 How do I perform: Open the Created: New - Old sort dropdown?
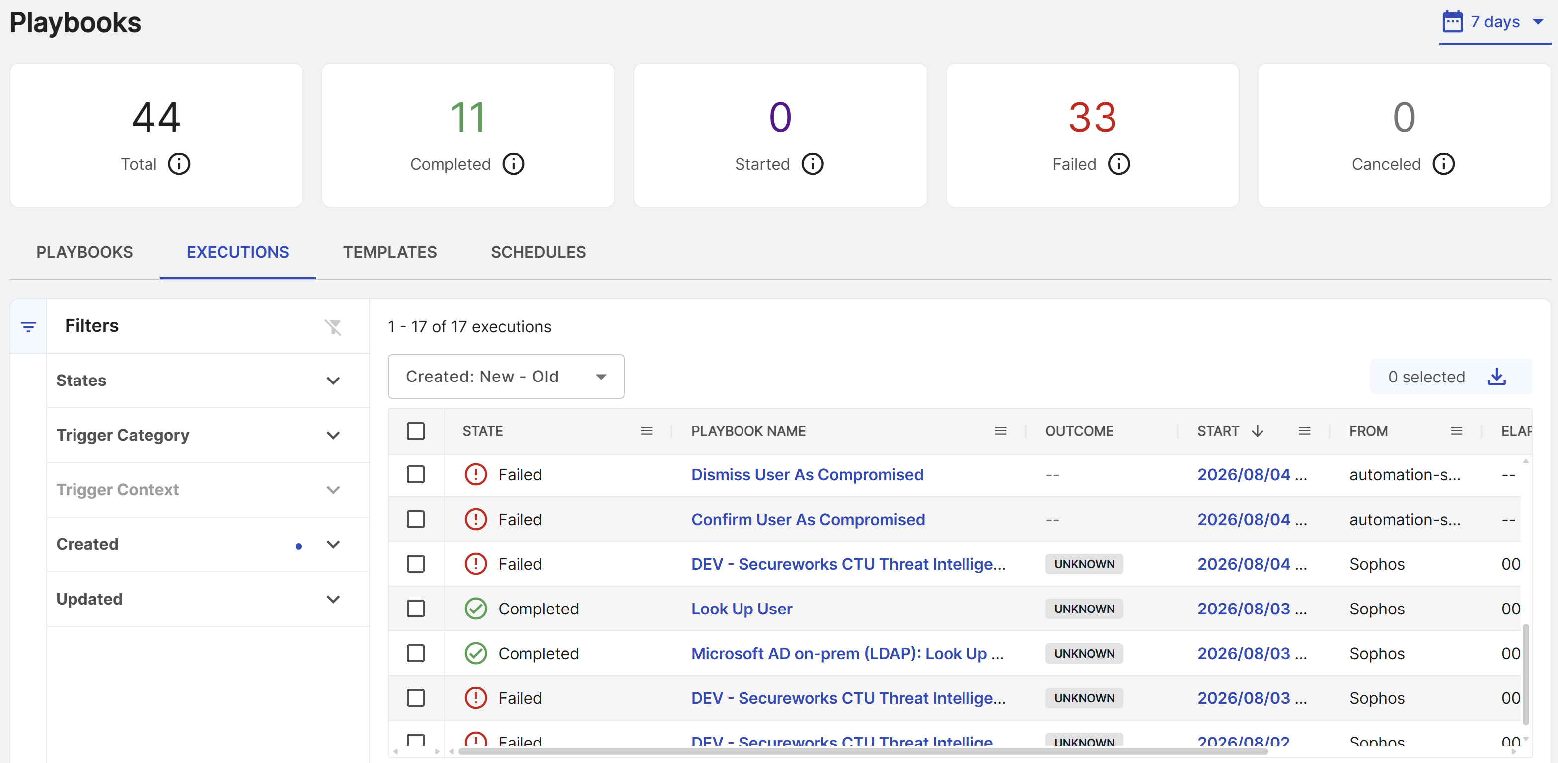point(506,377)
